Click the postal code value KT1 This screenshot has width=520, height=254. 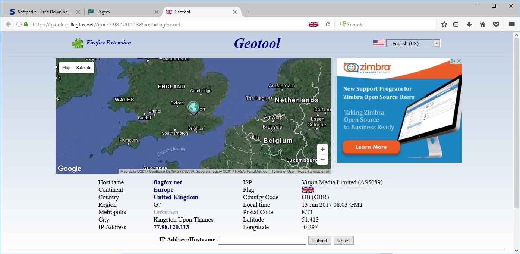coord(307,212)
